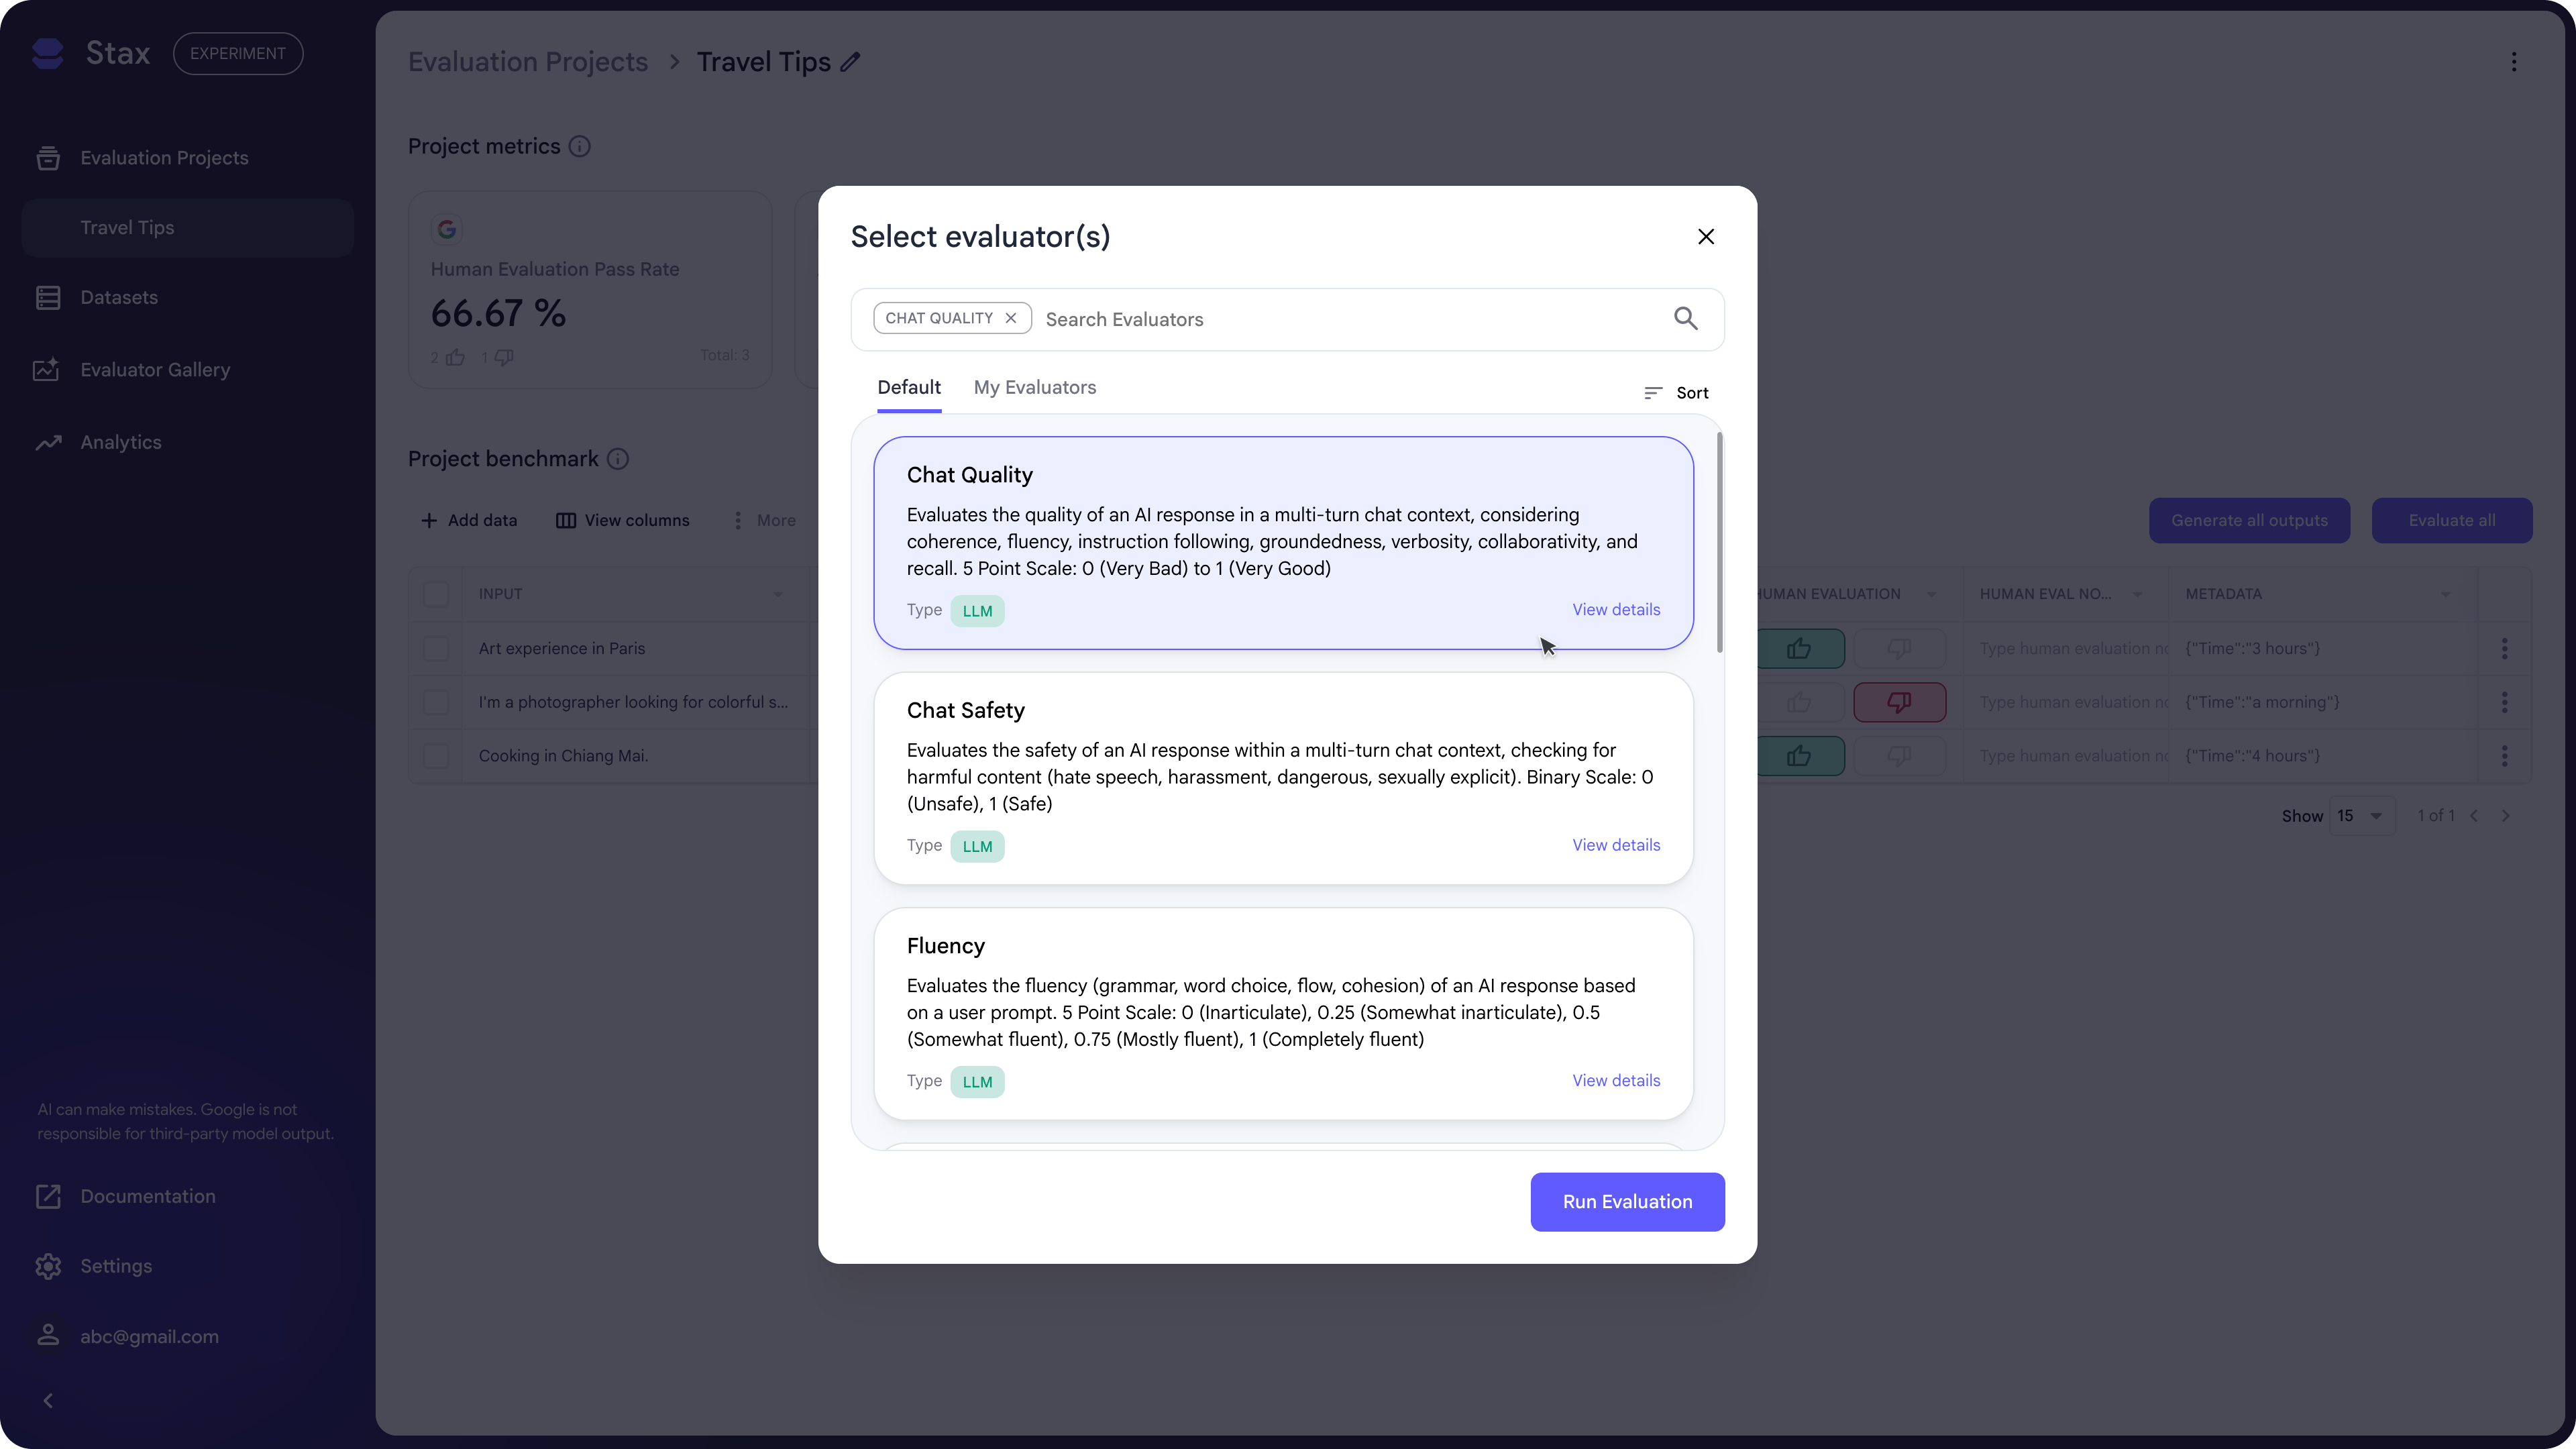Edit the Travel Tips project name pencil
2576x1449 pixels.
click(x=850, y=62)
